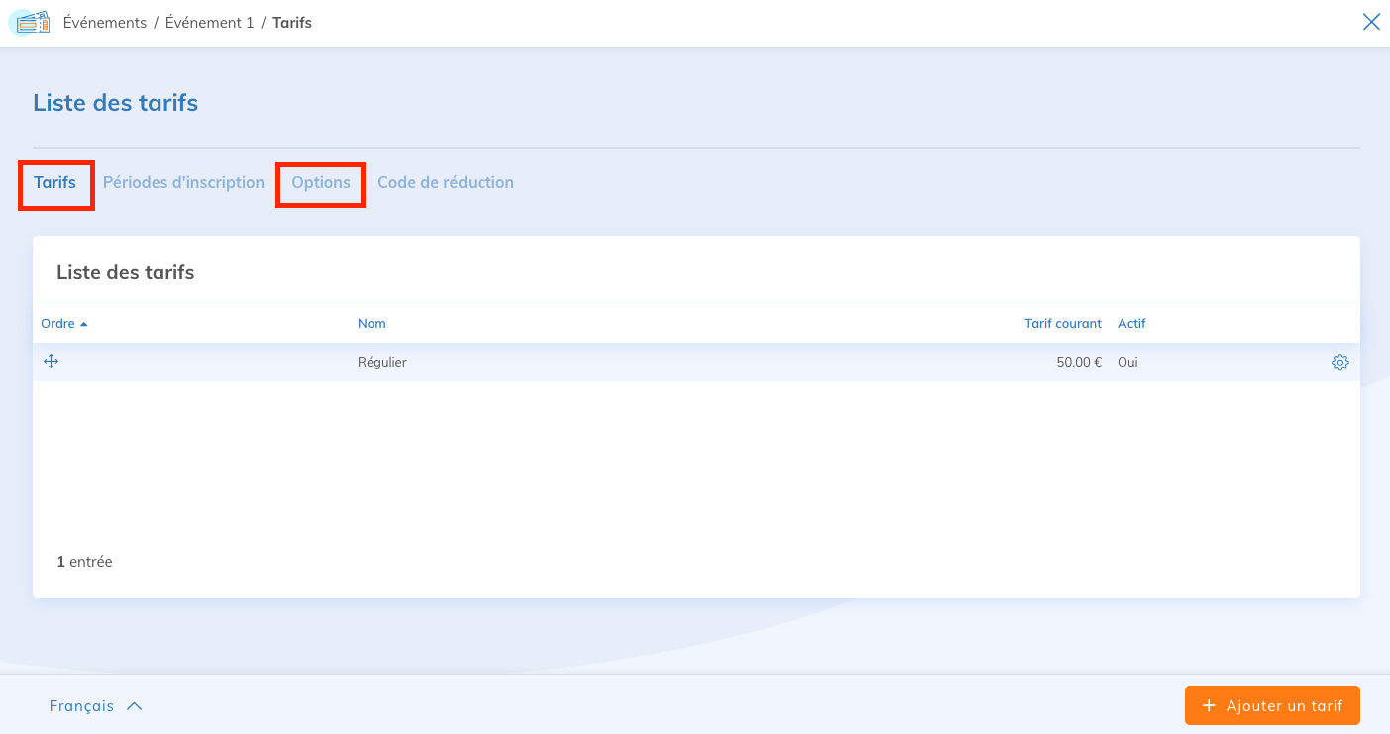Click the Tarifs breadcrumb item
1390x734 pixels.
click(x=292, y=22)
